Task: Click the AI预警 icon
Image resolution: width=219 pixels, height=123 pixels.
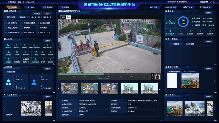Action: coord(35,52)
